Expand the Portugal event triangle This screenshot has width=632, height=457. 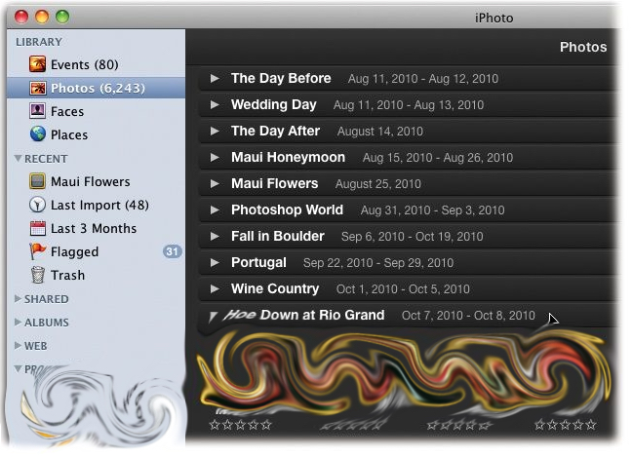(x=215, y=262)
